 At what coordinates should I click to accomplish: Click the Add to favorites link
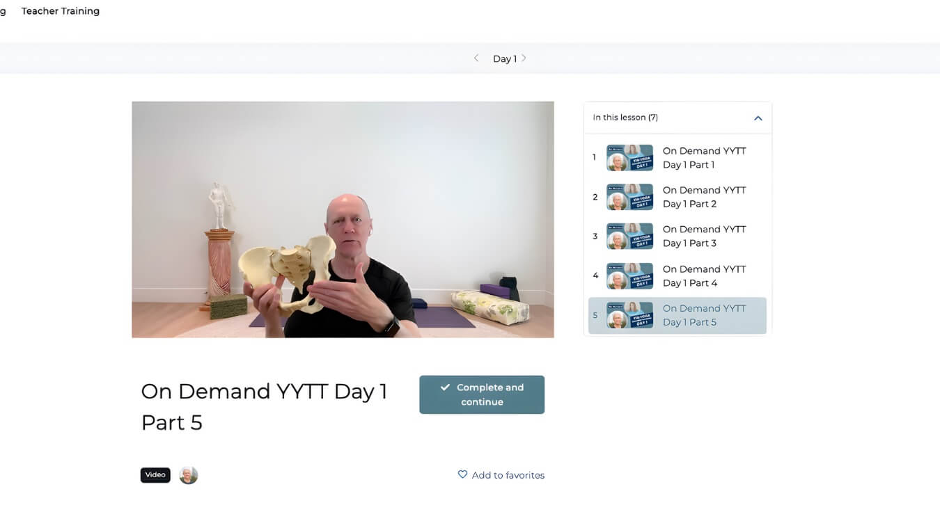[x=508, y=475]
